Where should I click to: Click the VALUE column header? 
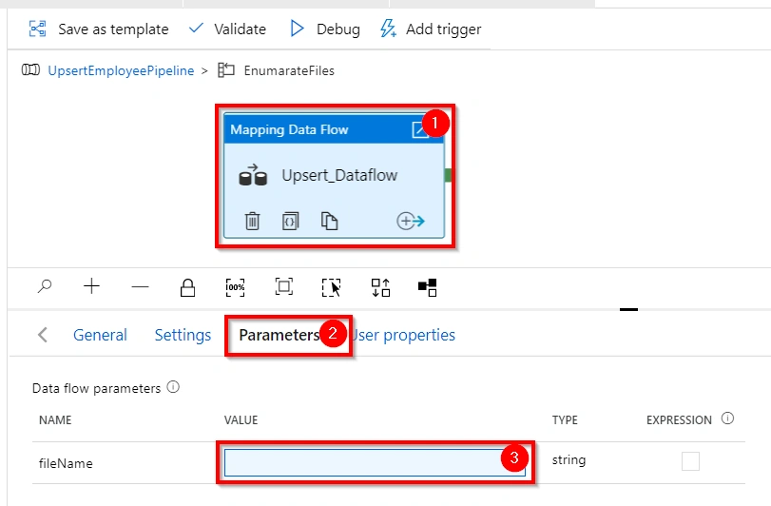tap(241, 420)
